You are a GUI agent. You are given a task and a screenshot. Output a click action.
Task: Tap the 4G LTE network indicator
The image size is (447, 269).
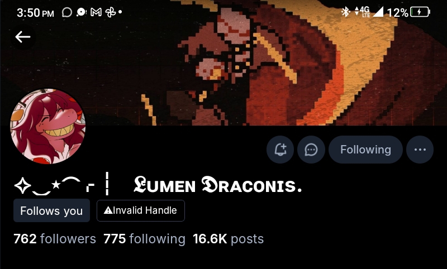[x=362, y=12]
